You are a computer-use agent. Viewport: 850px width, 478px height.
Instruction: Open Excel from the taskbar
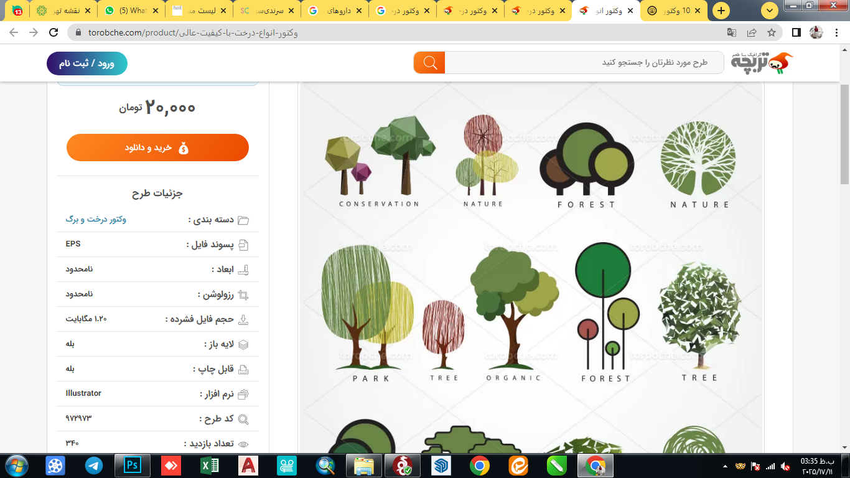coord(209,465)
